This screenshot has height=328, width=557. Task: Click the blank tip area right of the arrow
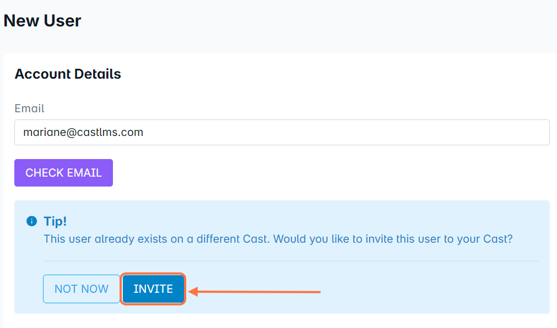pos(430,291)
